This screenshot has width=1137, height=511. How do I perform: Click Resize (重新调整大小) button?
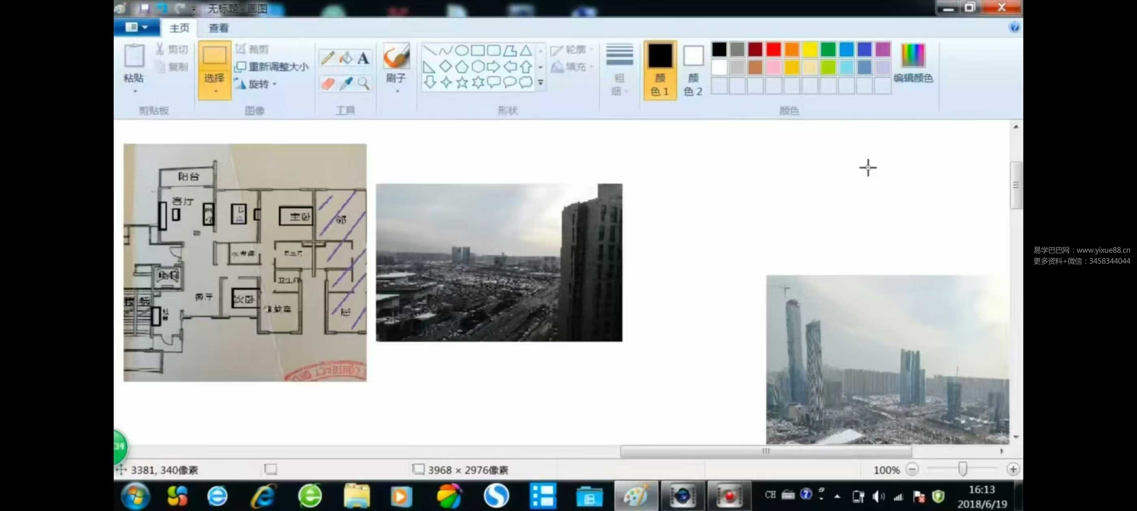tap(272, 67)
